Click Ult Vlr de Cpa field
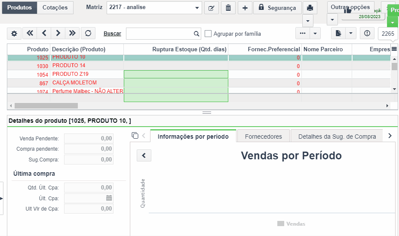This screenshot has height=236, width=399. tap(89, 209)
